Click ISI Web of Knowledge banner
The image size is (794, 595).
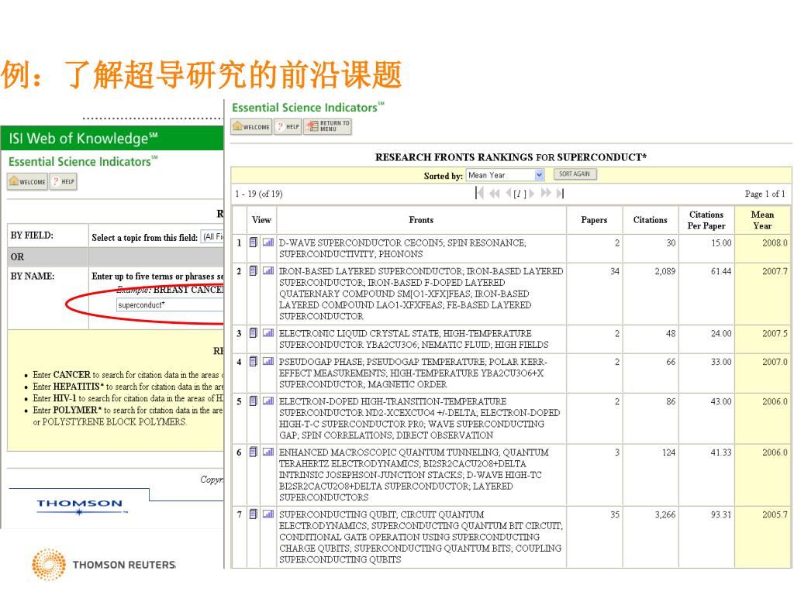click(112, 138)
